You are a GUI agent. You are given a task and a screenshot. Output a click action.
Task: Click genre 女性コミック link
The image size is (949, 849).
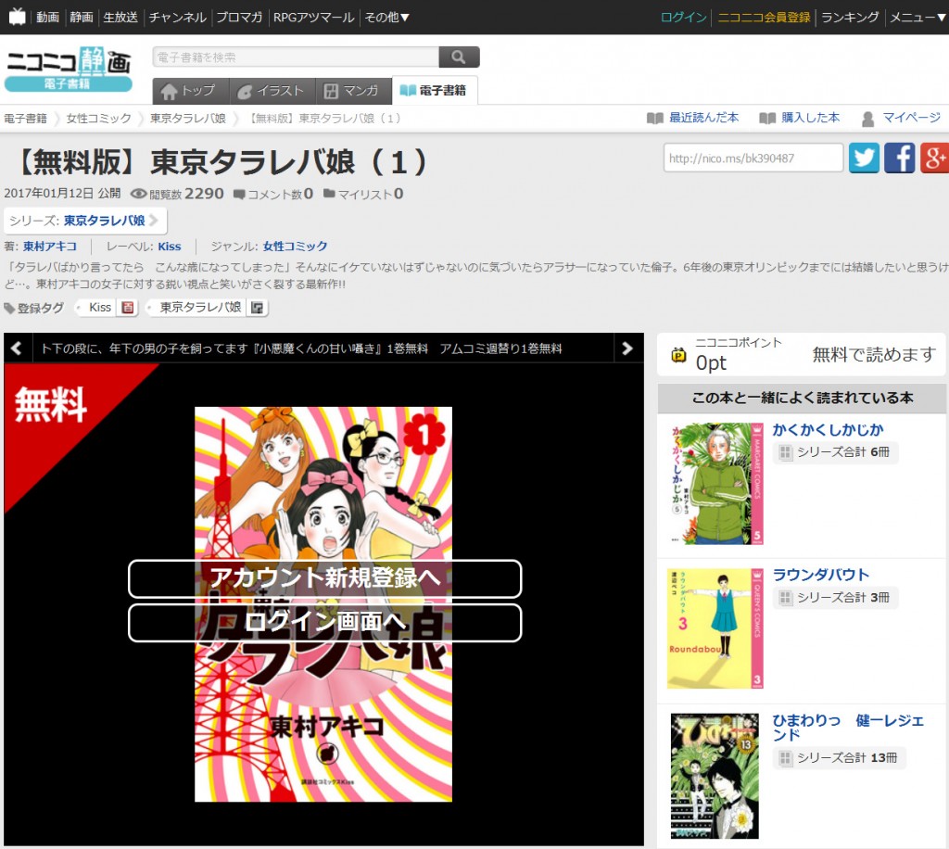pos(296,247)
